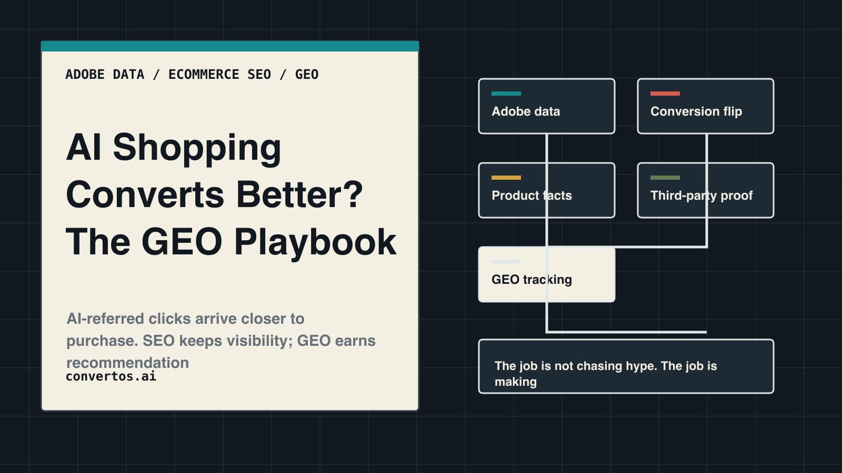Click The GEO Playbook title line

(x=231, y=242)
